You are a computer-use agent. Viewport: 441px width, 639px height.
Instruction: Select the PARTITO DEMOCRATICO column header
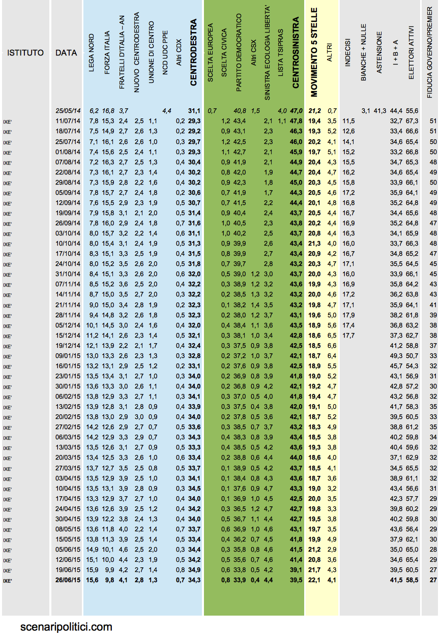[239, 52]
